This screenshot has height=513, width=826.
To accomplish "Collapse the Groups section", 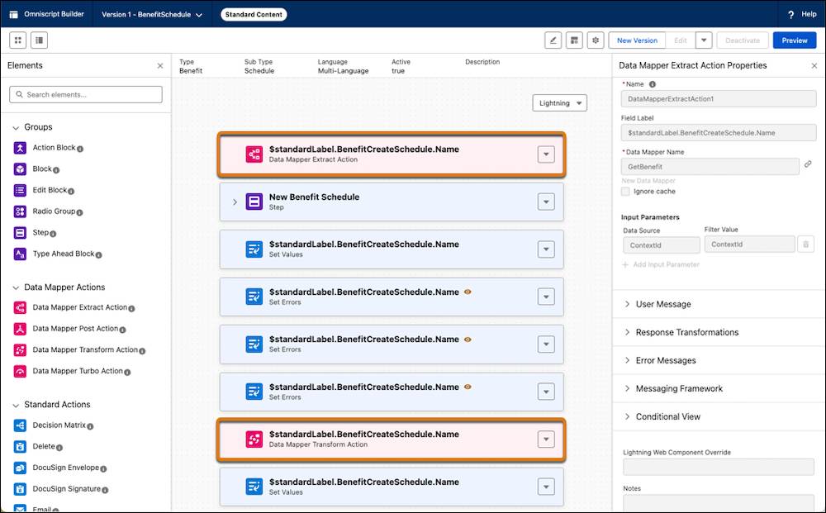I will click(16, 127).
